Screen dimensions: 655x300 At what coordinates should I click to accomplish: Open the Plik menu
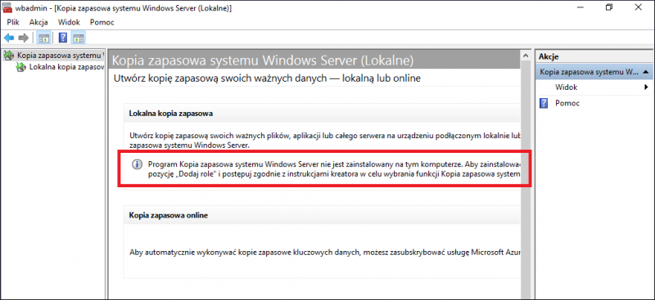pyautogui.click(x=13, y=22)
